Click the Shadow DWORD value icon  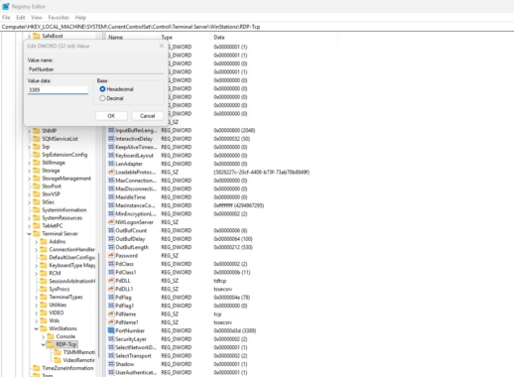pyautogui.click(x=111, y=364)
